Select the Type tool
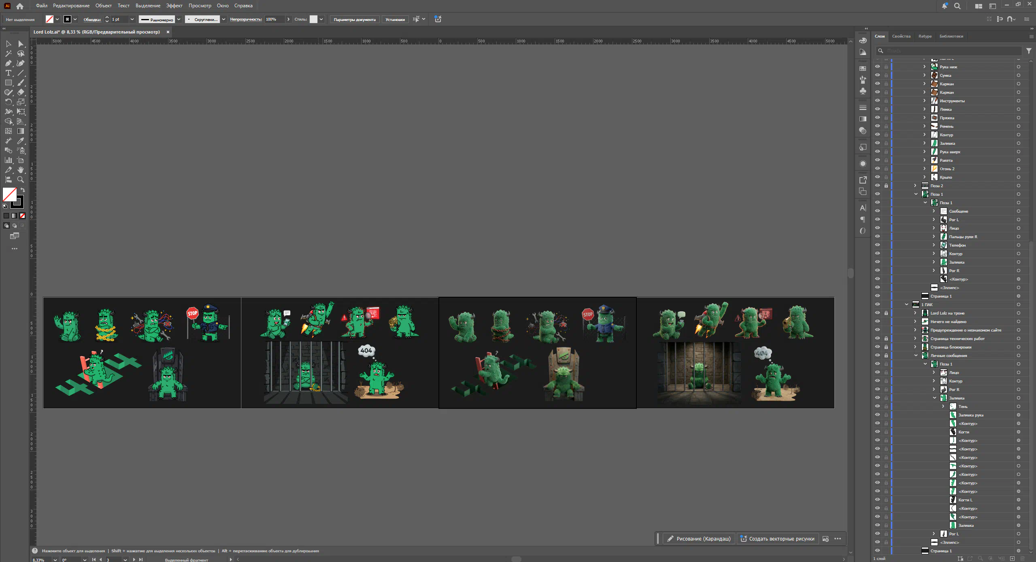The image size is (1036, 562). pyautogui.click(x=8, y=73)
